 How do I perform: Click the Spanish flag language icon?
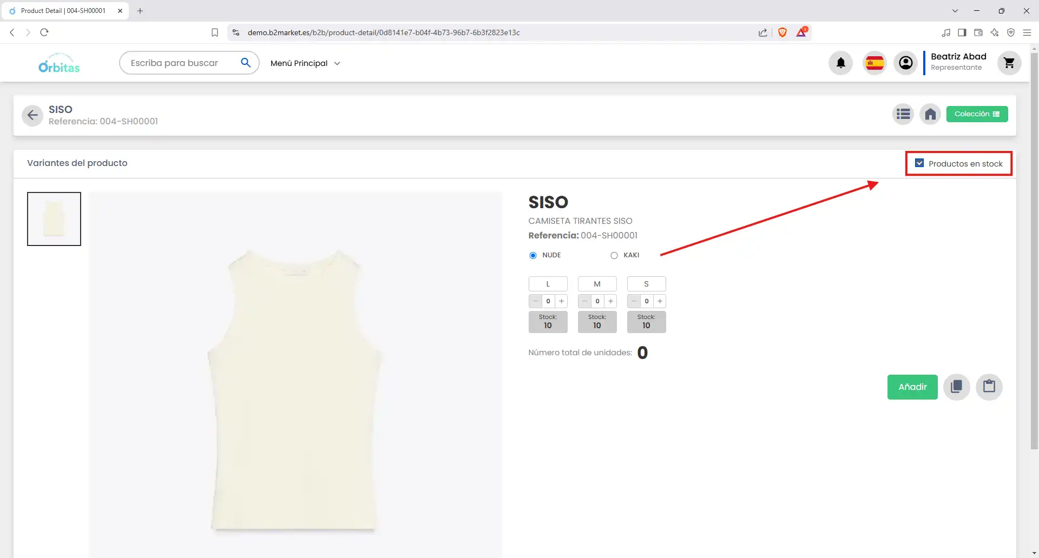874,63
